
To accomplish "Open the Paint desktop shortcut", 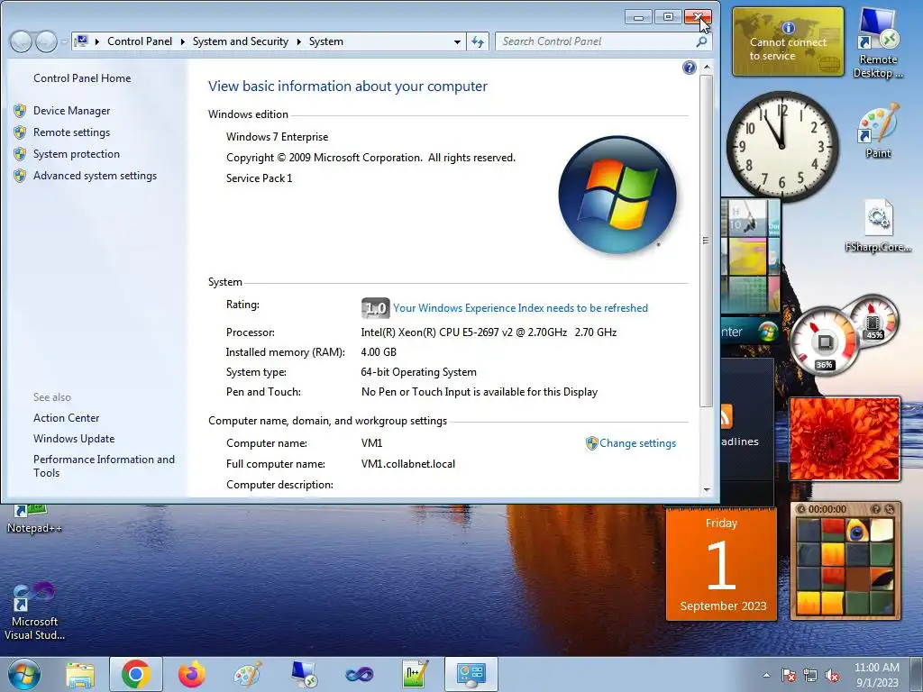I will [x=878, y=131].
